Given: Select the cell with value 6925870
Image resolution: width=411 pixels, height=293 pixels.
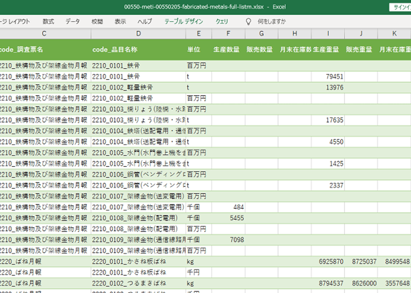Looking at the screenshot, I should (328, 261).
